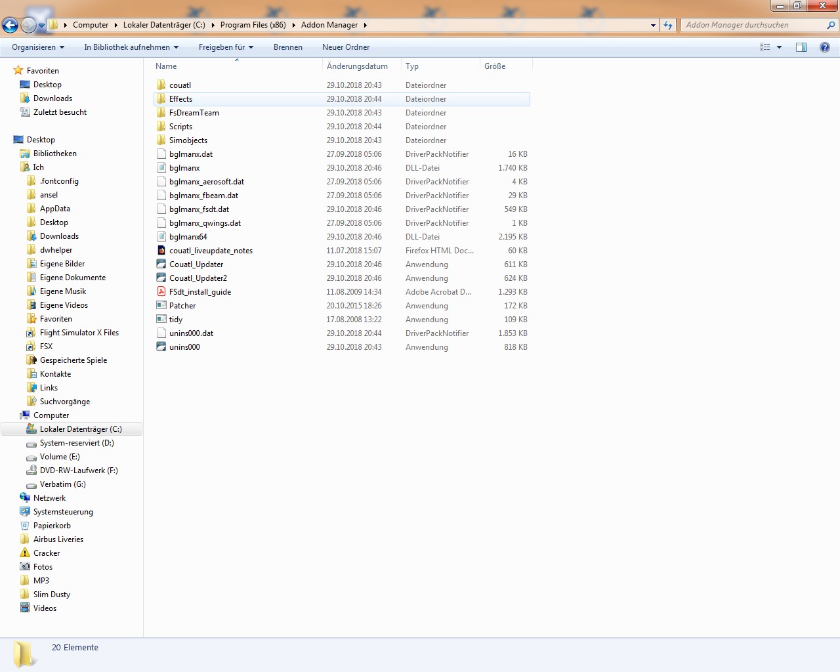The height and width of the screenshot is (672, 840).
Task: Click the Back navigation arrow button
Action: click(x=10, y=26)
